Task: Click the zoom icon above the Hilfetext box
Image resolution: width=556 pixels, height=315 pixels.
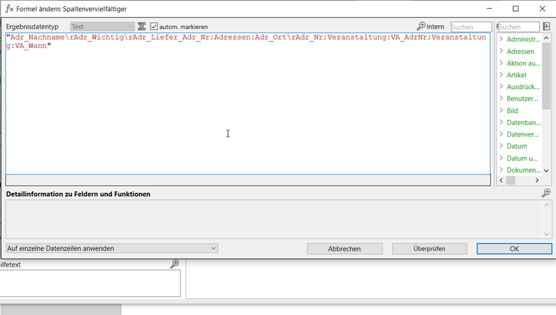Action: 175,265
